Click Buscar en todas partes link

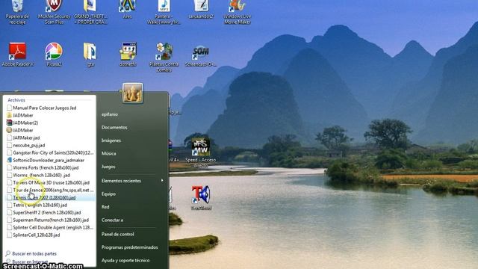point(34,253)
